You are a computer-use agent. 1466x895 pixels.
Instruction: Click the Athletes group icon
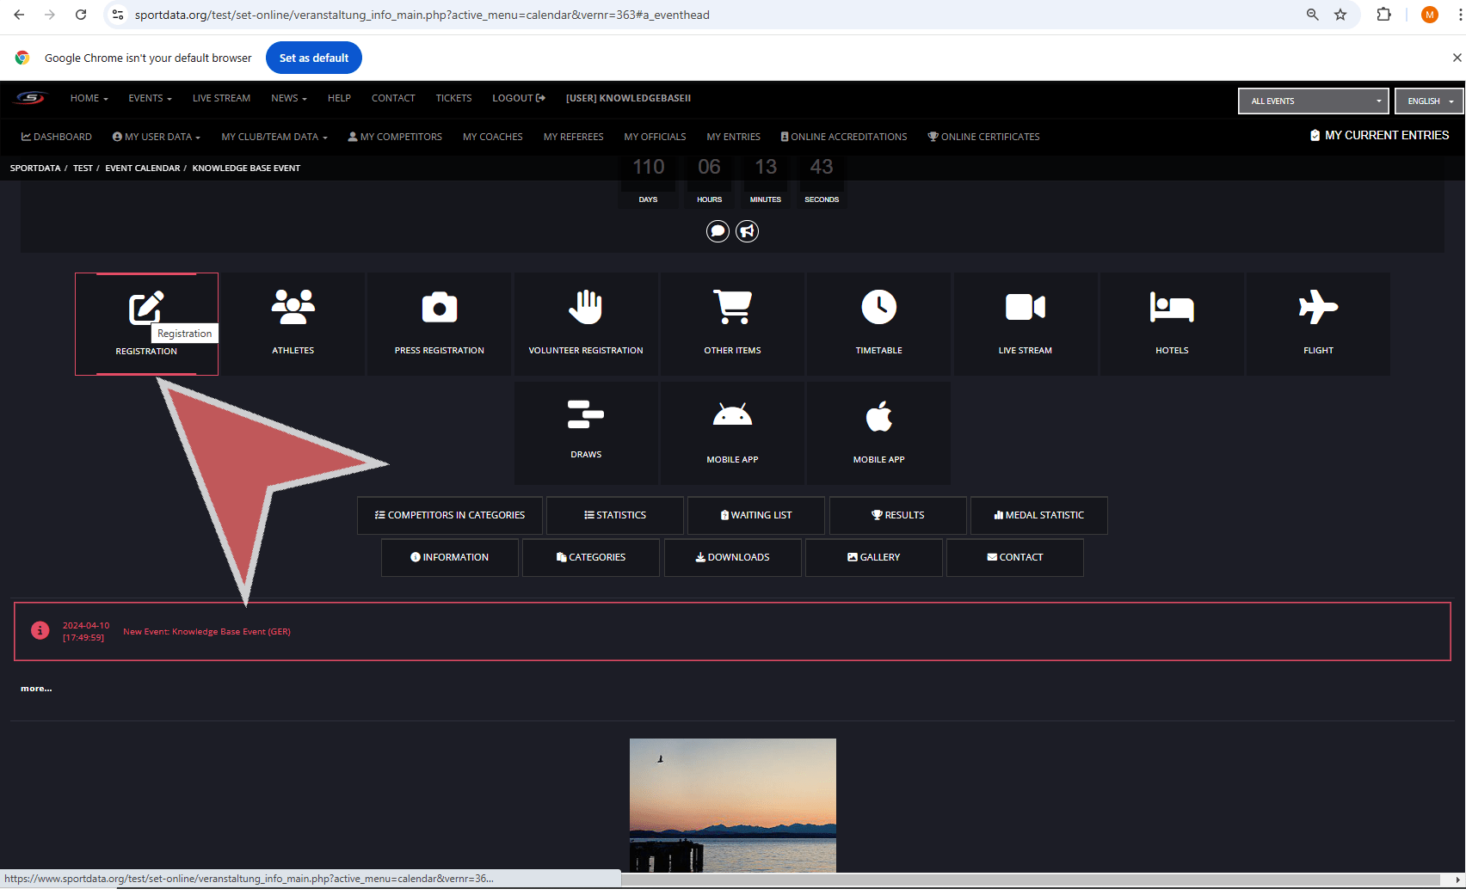(x=293, y=307)
